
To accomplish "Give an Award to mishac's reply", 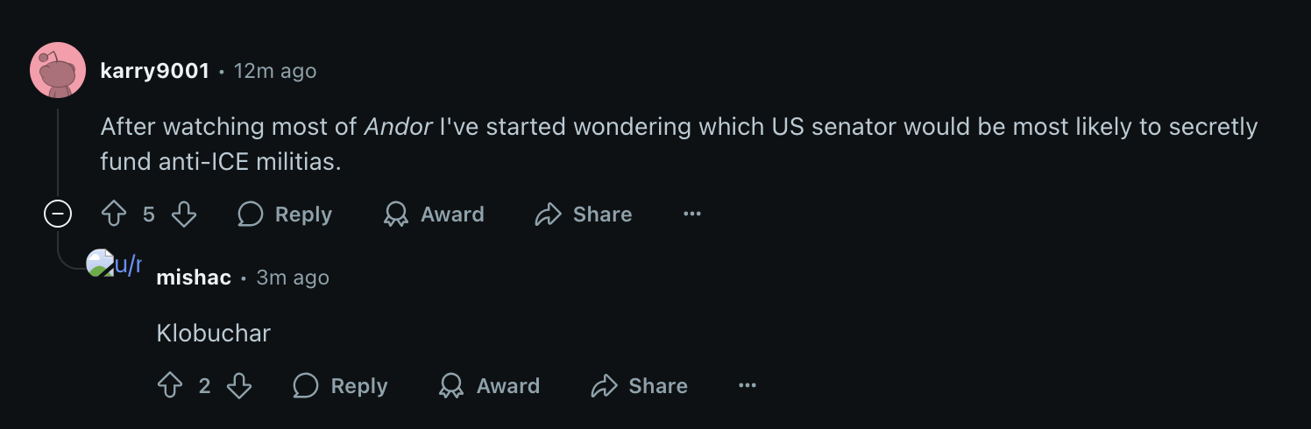I will click(490, 386).
